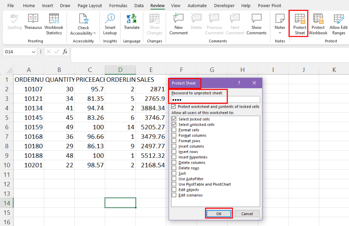The height and width of the screenshot is (226, 349).
Task: Add a New Comment
Action: 179,24
